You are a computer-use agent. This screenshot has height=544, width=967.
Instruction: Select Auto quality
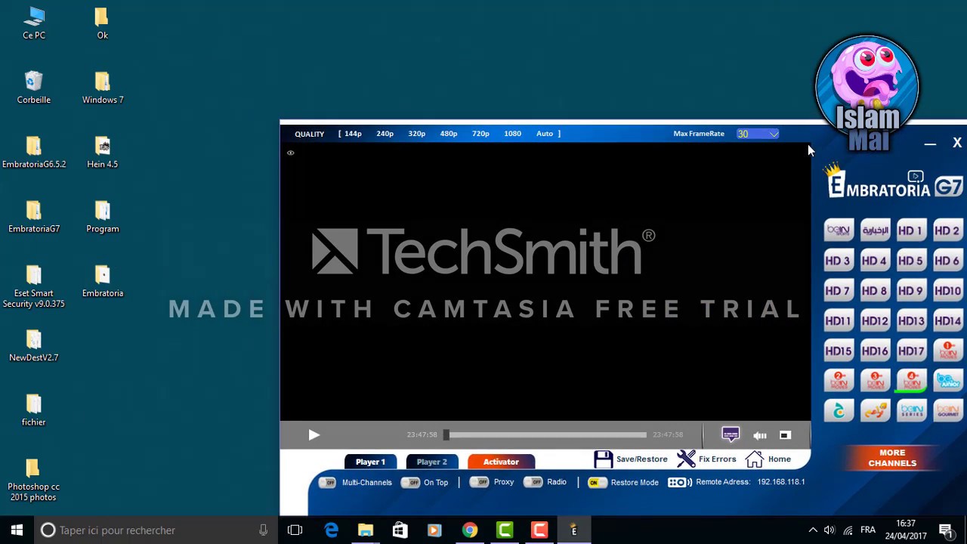[545, 134]
